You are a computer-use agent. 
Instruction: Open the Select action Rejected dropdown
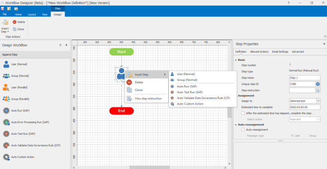(318, 119)
